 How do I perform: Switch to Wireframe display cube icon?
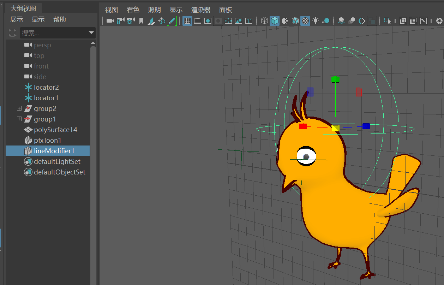point(264,21)
